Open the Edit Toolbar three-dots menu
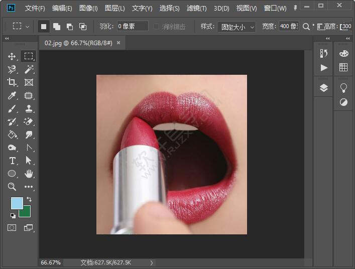 click(29, 187)
